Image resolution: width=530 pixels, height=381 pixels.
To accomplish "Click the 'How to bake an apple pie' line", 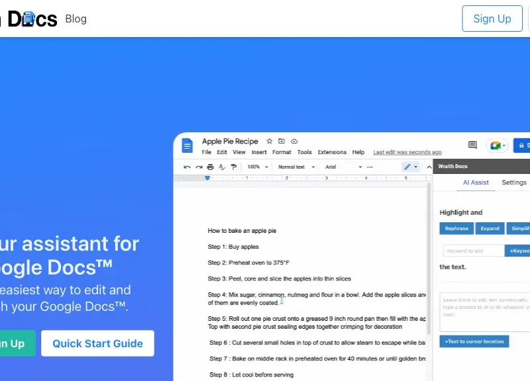I will click(x=242, y=231).
